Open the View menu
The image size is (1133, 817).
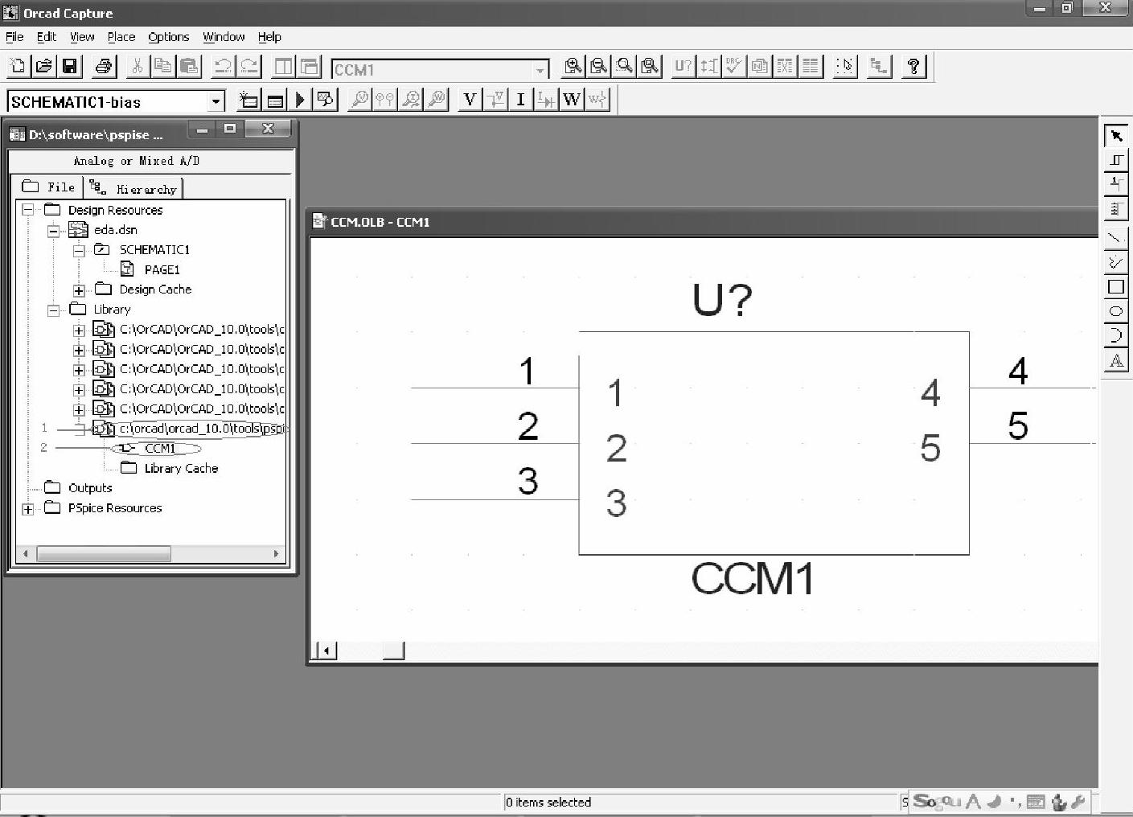click(82, 37)
